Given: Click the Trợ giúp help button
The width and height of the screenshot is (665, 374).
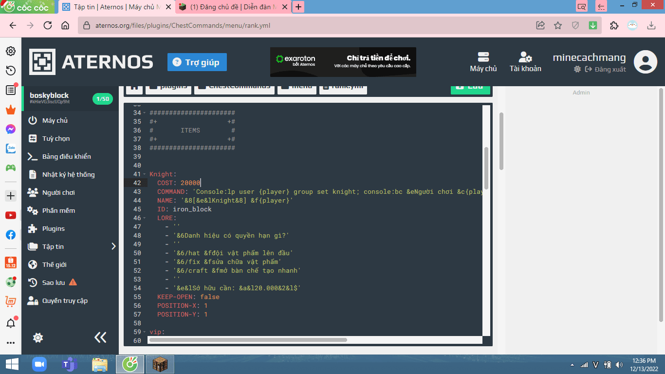Looking at the screenshot, I should click(197, 62).
